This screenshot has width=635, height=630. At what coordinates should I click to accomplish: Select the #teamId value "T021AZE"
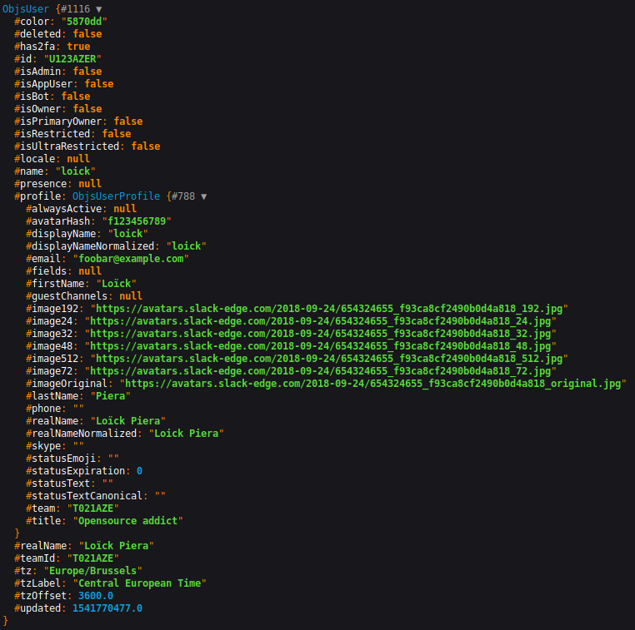coord(93,558)
